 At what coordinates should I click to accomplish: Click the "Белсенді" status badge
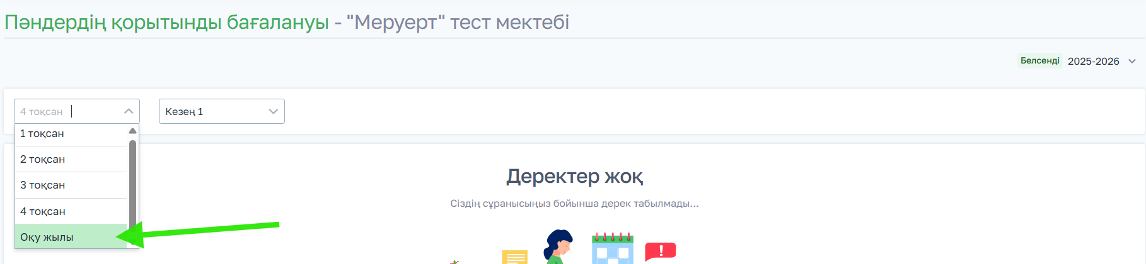[x=1039, y=61]
